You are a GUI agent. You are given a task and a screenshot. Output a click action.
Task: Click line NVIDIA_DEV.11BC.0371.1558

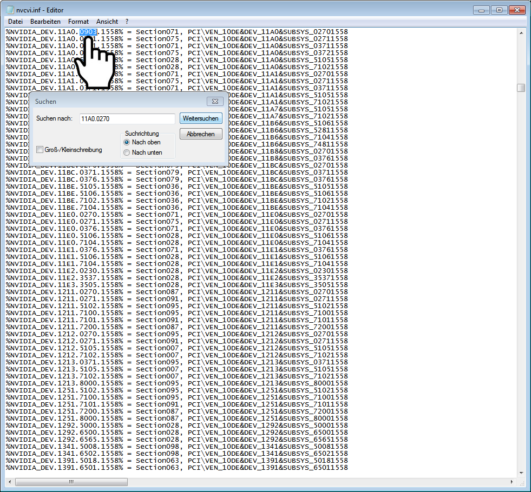(x=177, y=172)
